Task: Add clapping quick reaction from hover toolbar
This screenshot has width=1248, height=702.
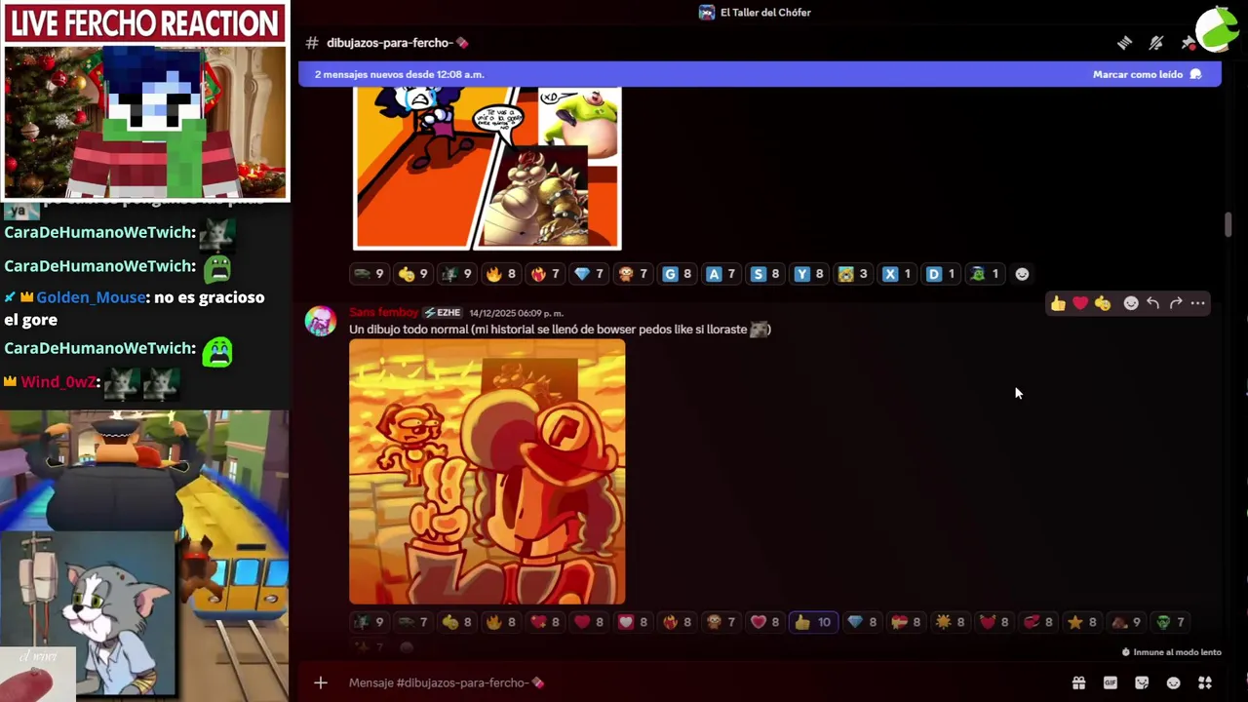Action: coord(1103,303)
